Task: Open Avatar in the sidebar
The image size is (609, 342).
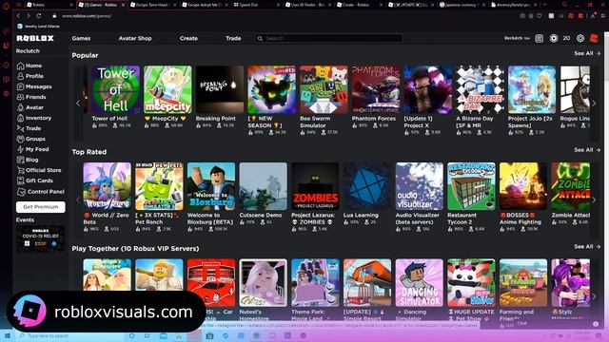Action: [30, 107]
